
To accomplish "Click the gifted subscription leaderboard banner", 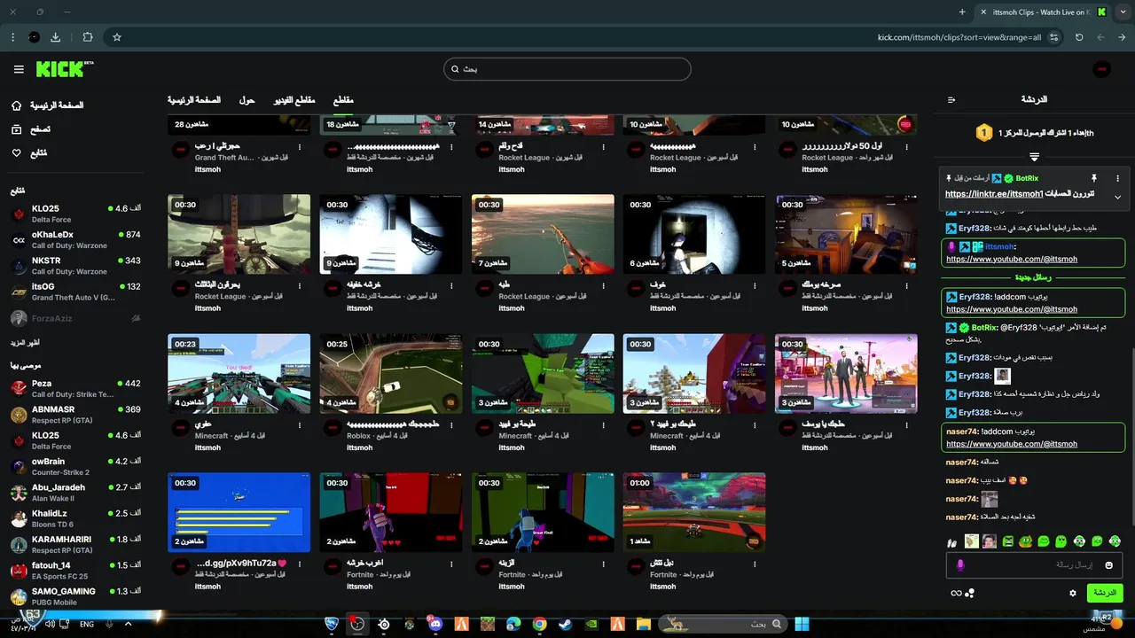I will [1034, 133].
